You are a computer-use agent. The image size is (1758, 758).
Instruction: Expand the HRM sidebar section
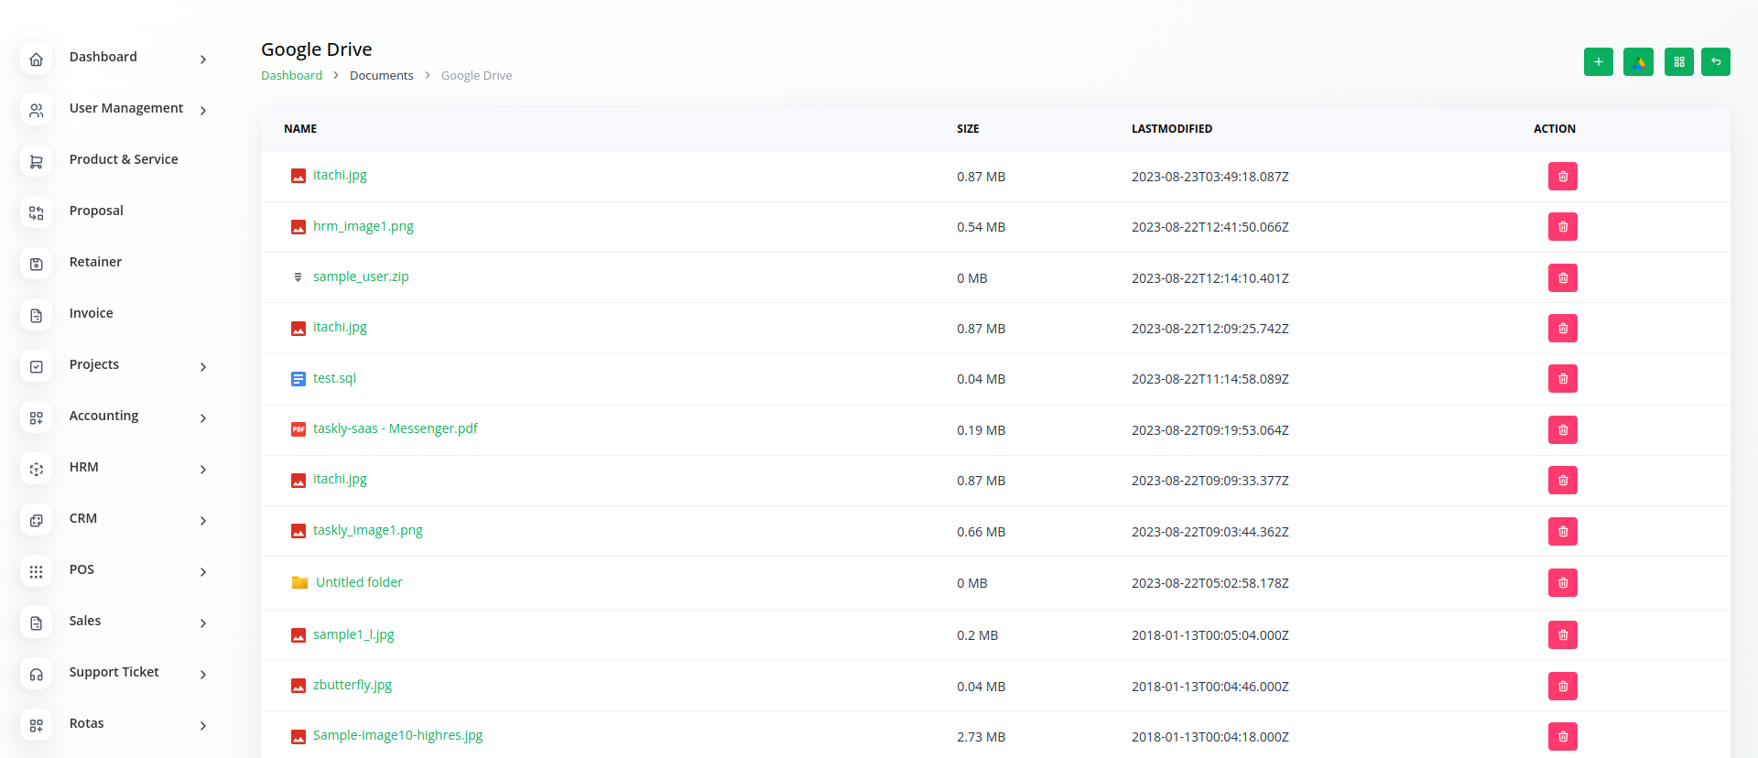(202, 470)
